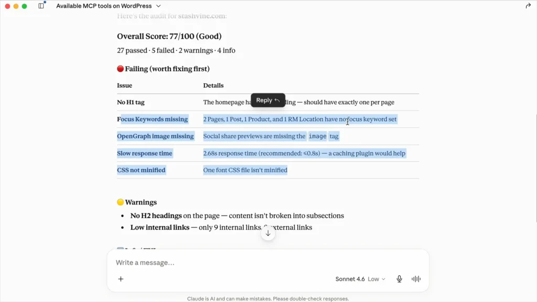Click 'CSS not minified' table cell

click(141, 170)
